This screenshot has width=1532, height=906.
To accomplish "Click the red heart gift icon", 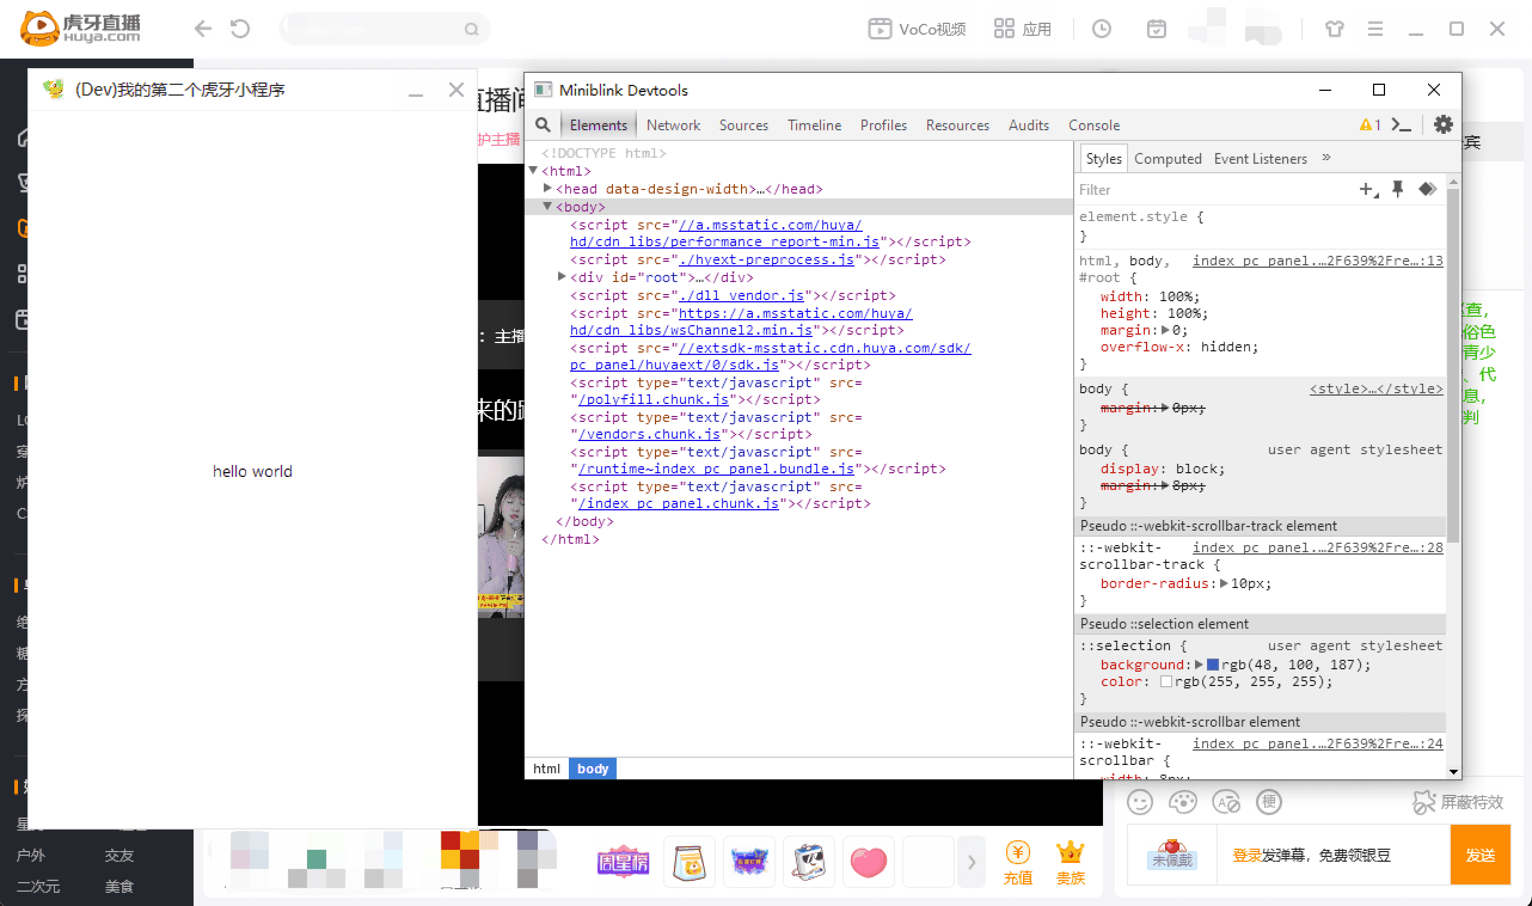I will pyautogui.click(x=868, y=862).
